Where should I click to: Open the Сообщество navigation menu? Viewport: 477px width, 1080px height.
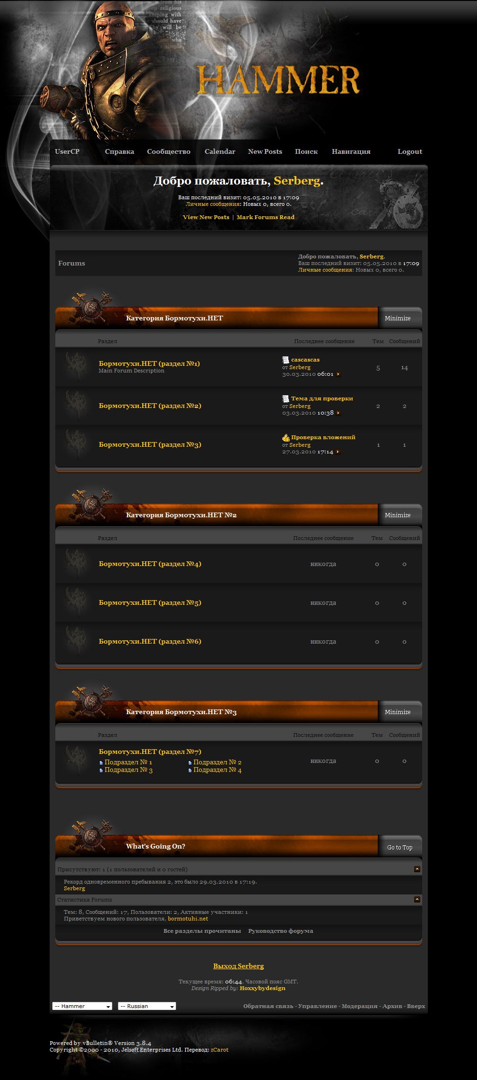coord(169,151)
